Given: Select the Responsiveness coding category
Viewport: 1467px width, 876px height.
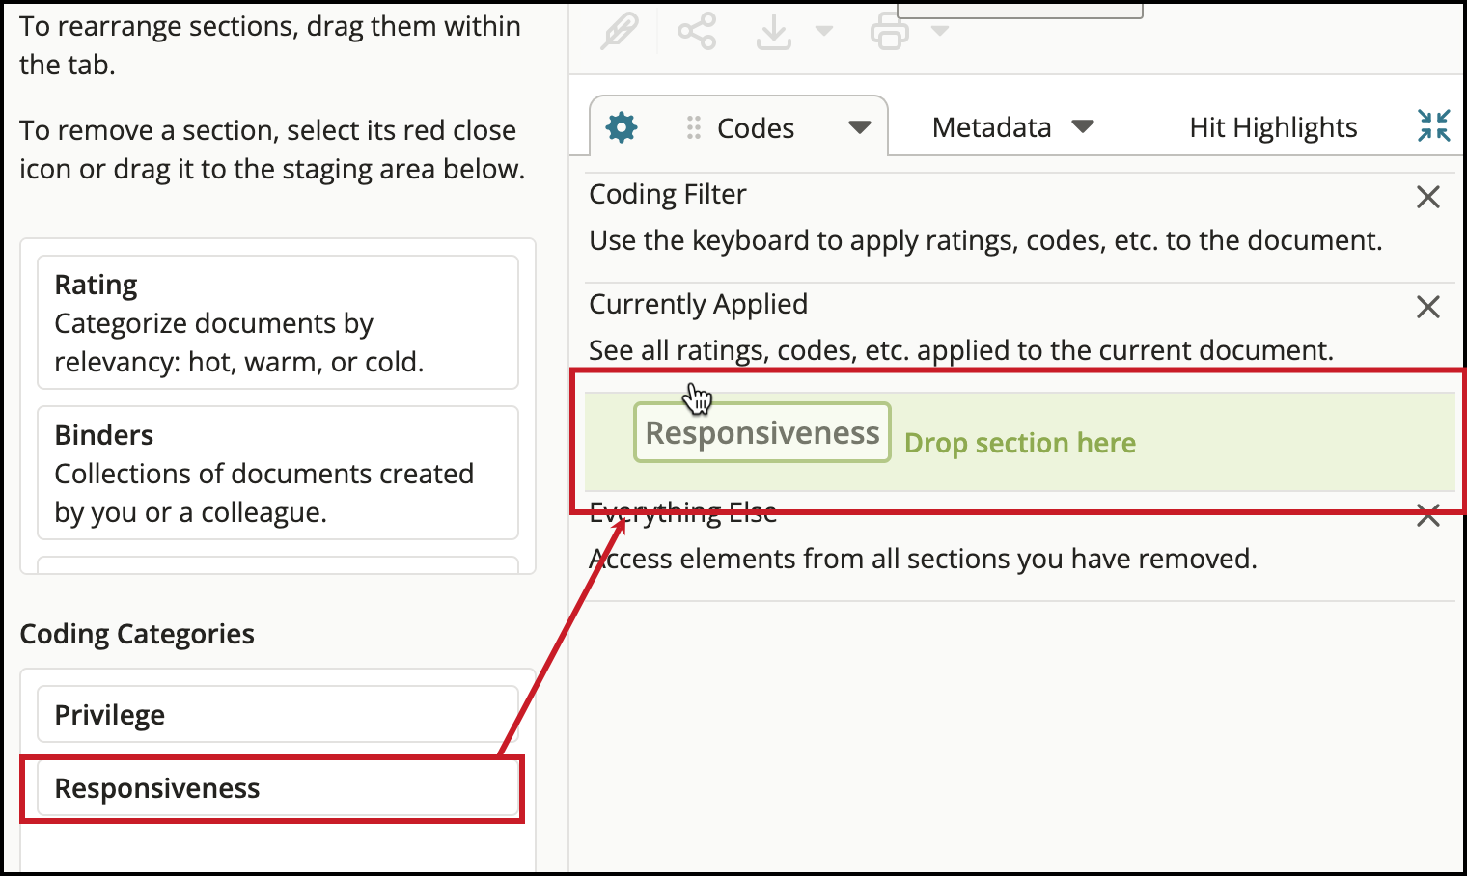Looking at the screenshot, I should tap(277, 788).
